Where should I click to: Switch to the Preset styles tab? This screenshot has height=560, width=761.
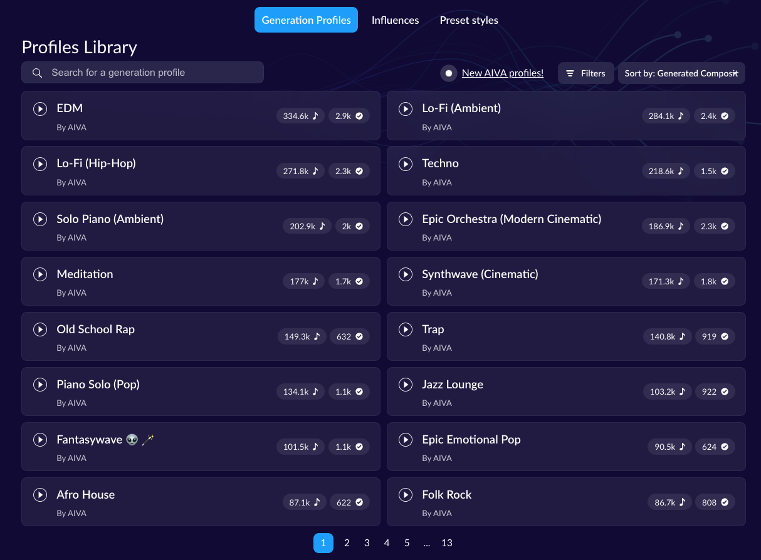pos(469,20)
